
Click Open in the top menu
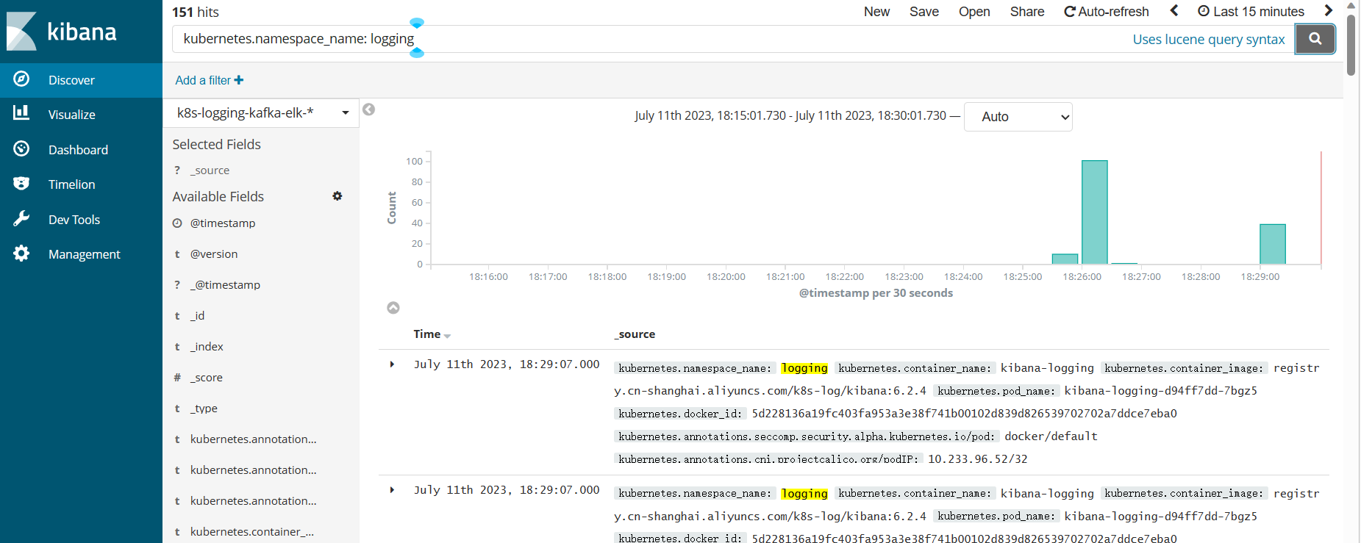[974, 12]
